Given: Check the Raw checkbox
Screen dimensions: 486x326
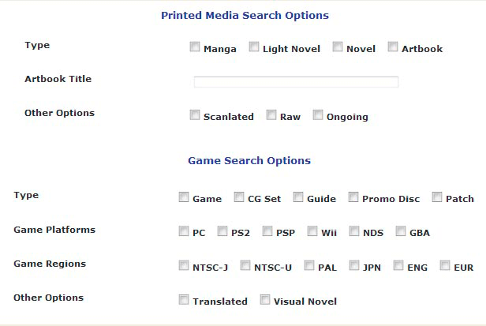Looking at the screenshot, I should click(x=271, y=114).
